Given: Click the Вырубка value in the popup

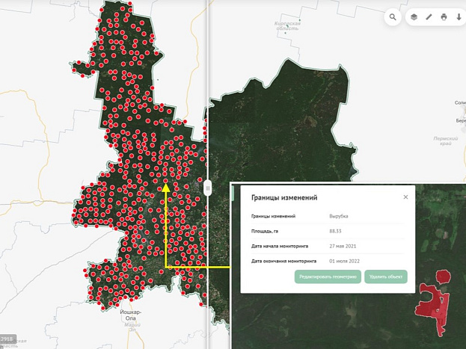Looking at the screenshot, I should tap(339, 216).
